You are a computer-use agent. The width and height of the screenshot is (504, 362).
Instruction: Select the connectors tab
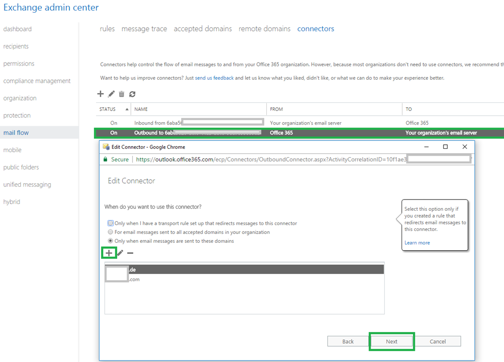[x=315, y=29]
